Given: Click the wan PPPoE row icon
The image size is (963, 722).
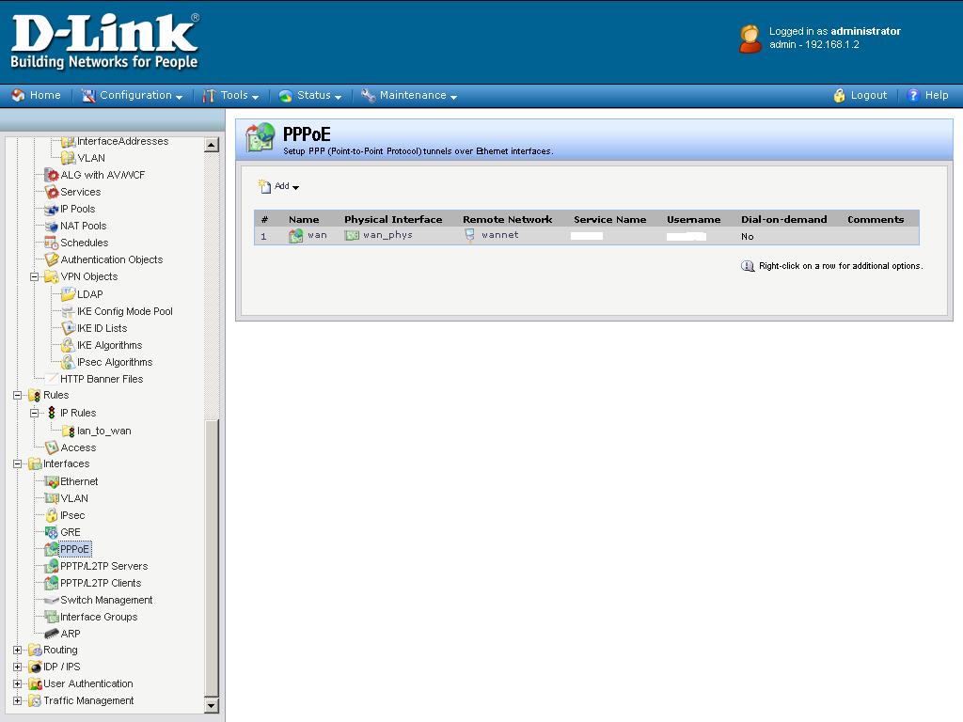Looking at the screenshot, I should [296, 236].
